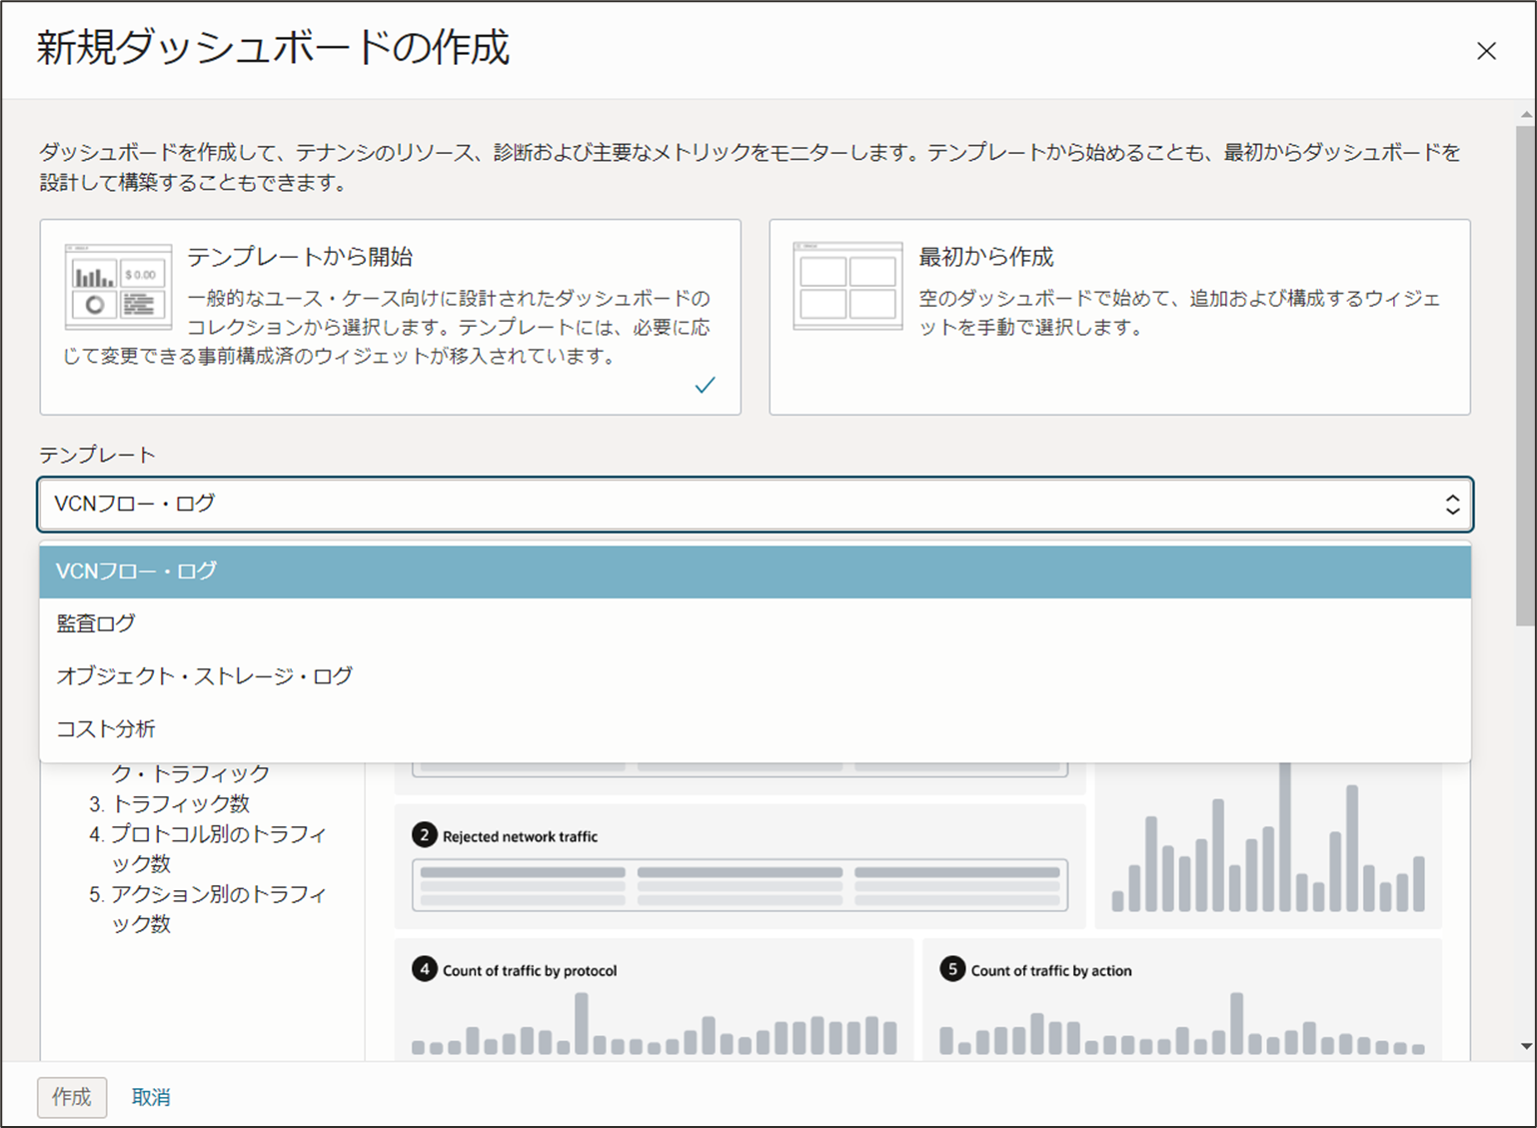Select the 最初から作成 card
Viewport: 1537px width, 1128px height.
tap(1119, 317)
